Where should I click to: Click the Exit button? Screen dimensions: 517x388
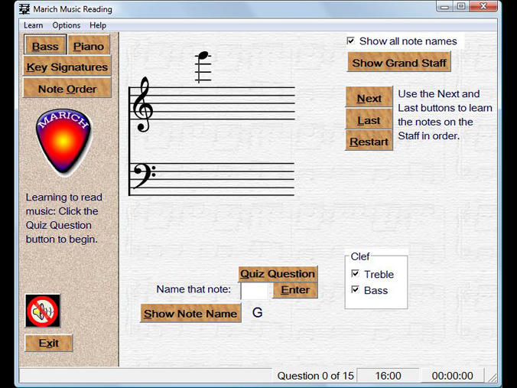49,343
